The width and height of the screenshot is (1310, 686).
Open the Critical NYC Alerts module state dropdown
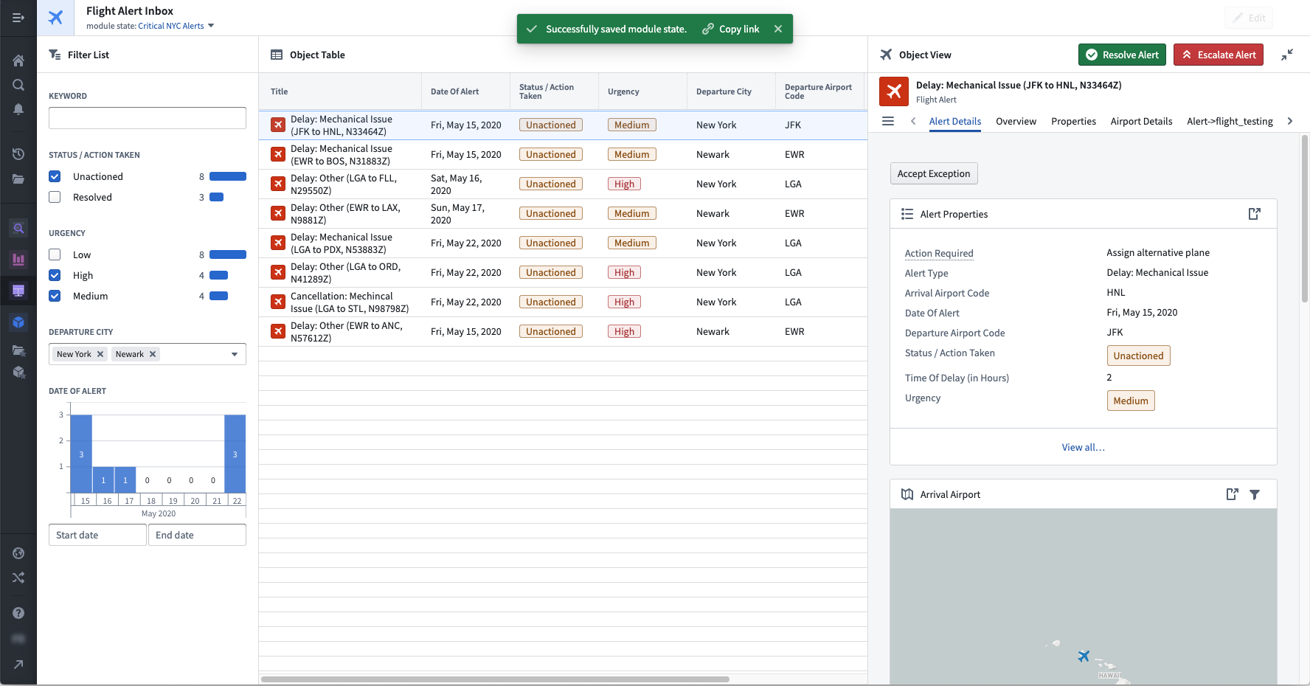tap(176, 26)
